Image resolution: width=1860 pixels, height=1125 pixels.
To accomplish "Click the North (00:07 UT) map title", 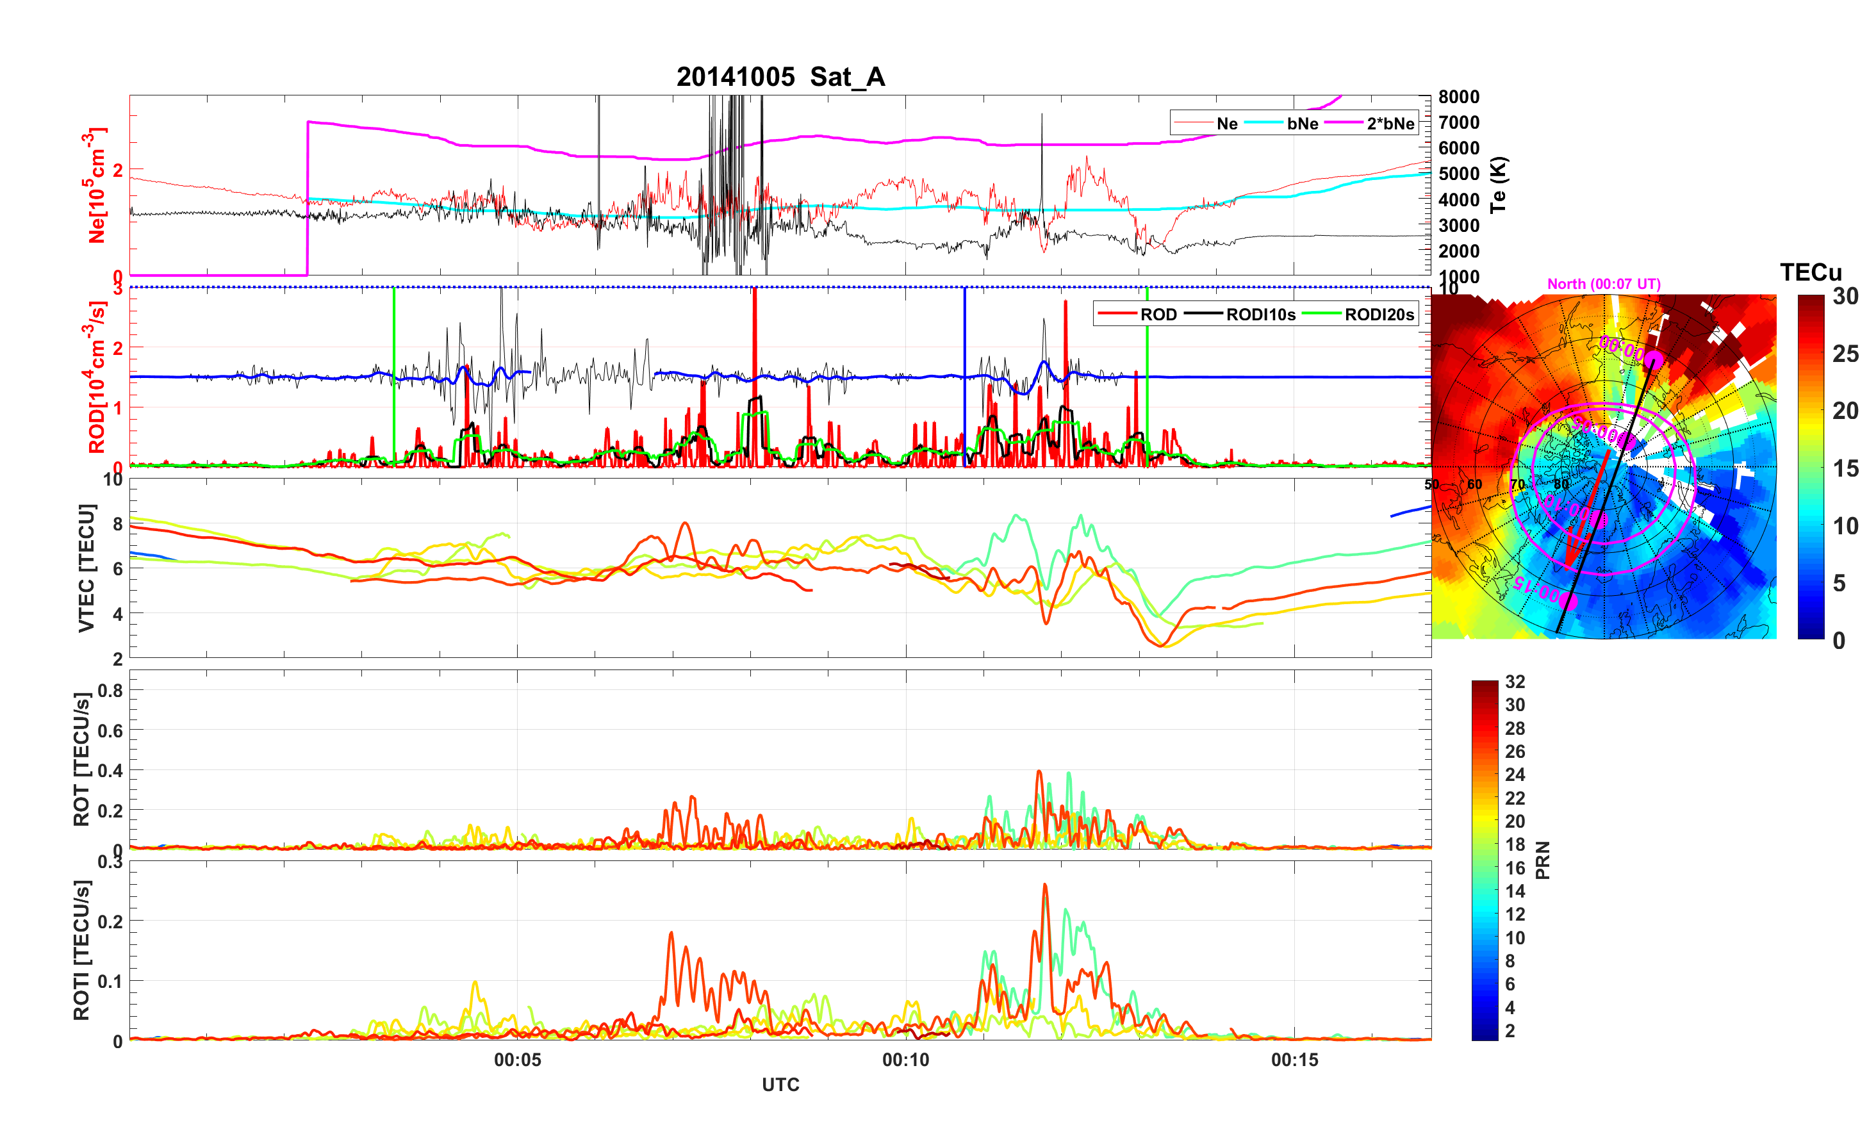I will [1603, 284].
